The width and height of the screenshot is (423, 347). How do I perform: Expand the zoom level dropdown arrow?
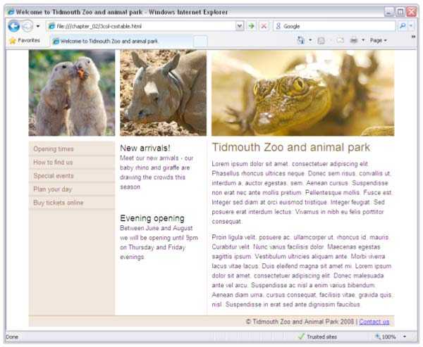(405, 336)
